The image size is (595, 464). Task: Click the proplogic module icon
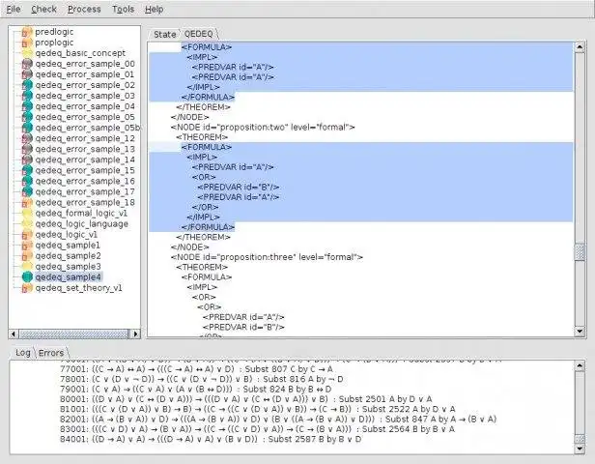(27, 43)
